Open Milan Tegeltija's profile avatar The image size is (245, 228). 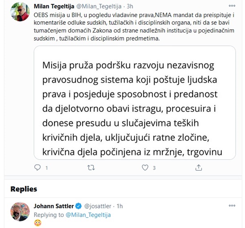(x=19, y=11)
